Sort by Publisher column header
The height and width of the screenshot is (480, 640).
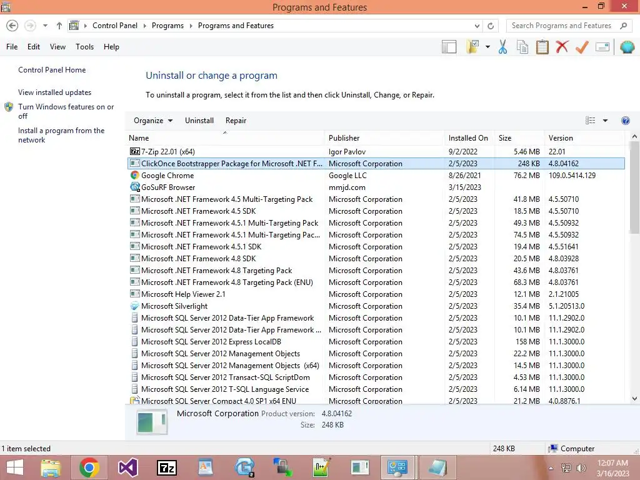point(384,138)
